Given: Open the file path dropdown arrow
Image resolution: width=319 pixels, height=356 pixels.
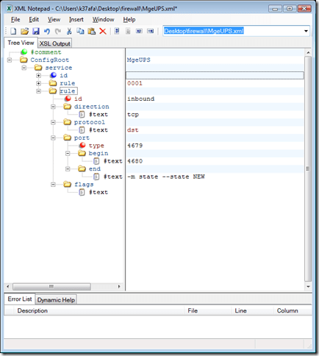Looking at the screenshot, I should [x=306, y=31].
